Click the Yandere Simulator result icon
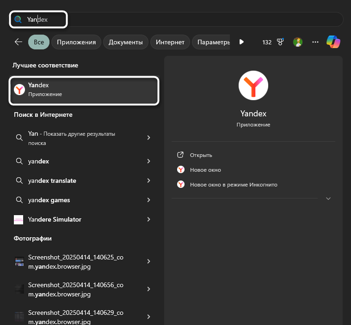Image resolution: width=351 pixels, height=325 pixels. tap(18, 220)
